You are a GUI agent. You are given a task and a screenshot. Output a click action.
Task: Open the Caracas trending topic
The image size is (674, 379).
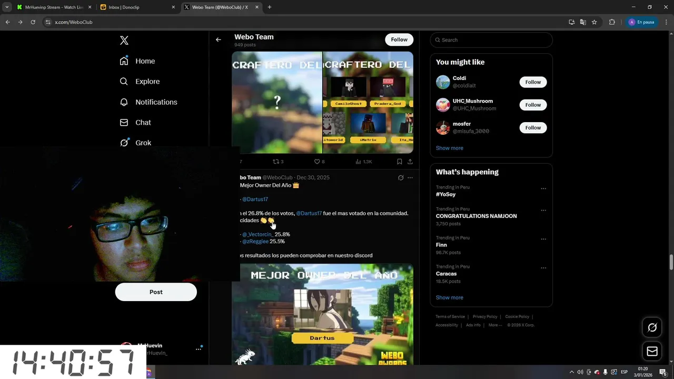(446, 274)
